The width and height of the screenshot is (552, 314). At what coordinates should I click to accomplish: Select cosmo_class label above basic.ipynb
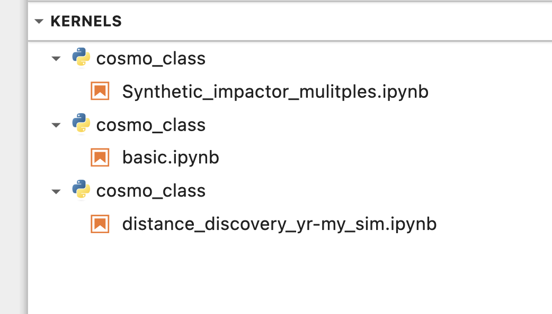[150, 125]
